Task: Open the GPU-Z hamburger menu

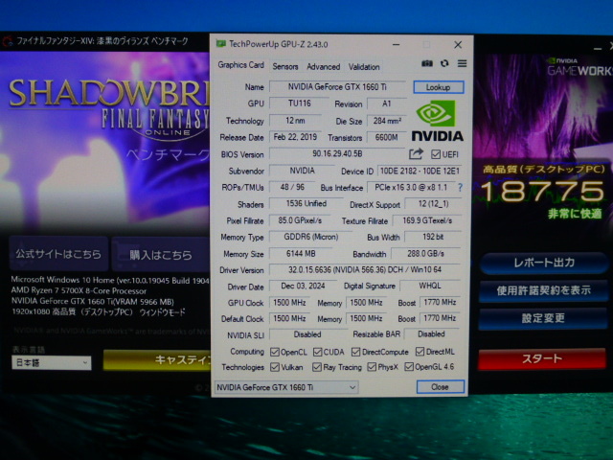Action: pos(462,63)
